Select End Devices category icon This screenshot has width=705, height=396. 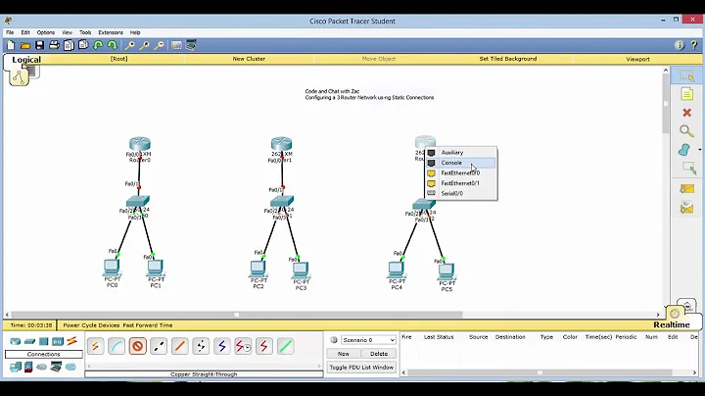coord(16,368)
